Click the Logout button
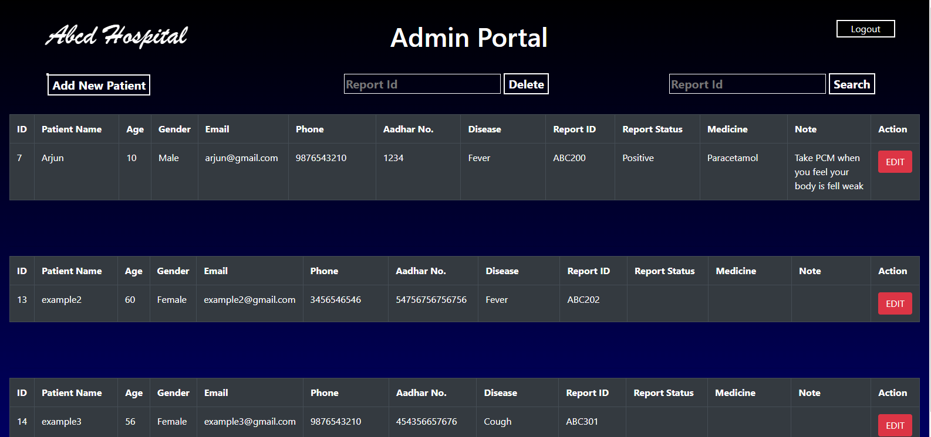Image resolution: width=931 pixels, height=437 pixels. pos(865,29)
